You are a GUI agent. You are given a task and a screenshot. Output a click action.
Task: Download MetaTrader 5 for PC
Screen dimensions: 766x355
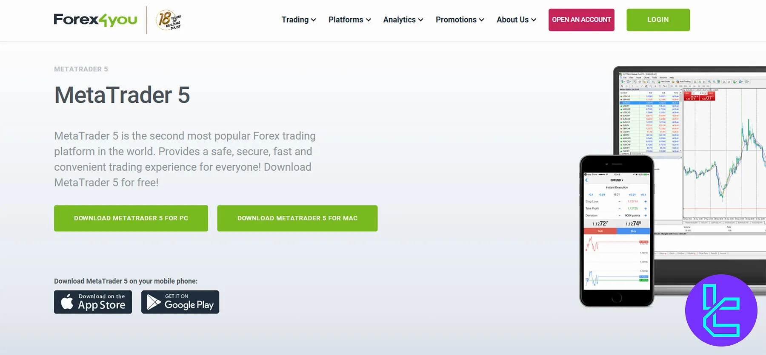(131, 218)
